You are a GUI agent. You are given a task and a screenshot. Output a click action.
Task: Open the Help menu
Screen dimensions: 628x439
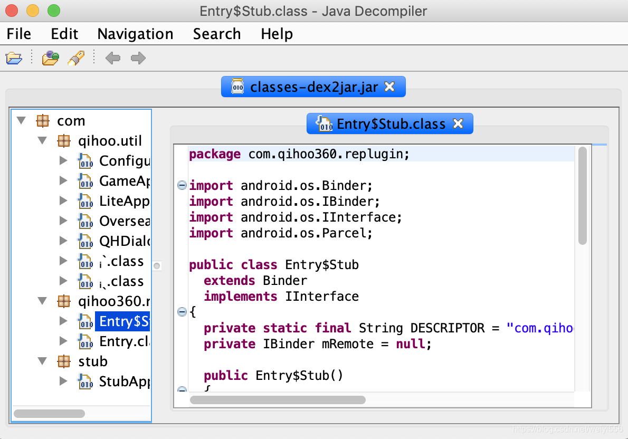point(277,34)
